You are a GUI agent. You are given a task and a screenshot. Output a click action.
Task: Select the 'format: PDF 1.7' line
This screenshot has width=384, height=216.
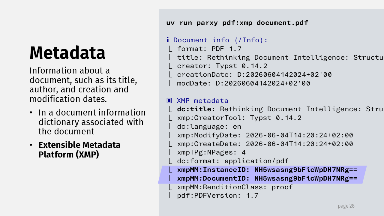pyautogui.click(x=205, y=49)
